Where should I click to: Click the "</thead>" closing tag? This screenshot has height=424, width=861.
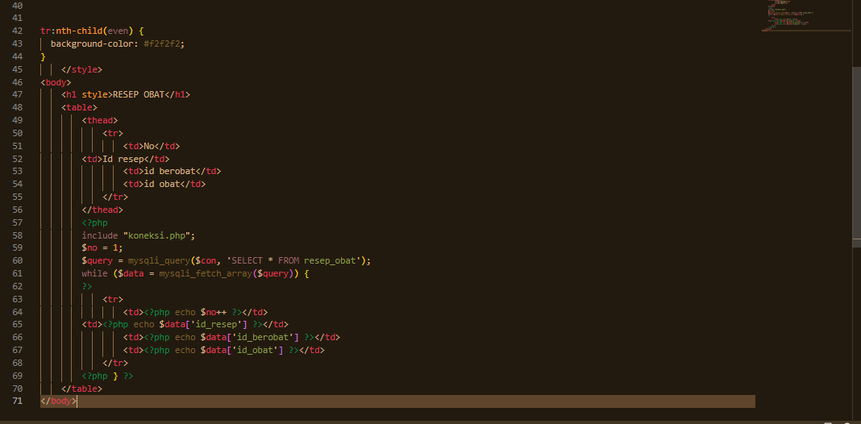pos(102,210)
